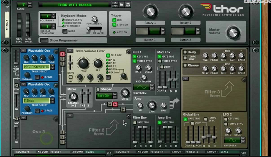Viewport: 271px width, 157px height.
Task: Toggle LFO 1 KEY SYNC
Action: (x=135, y=56)
